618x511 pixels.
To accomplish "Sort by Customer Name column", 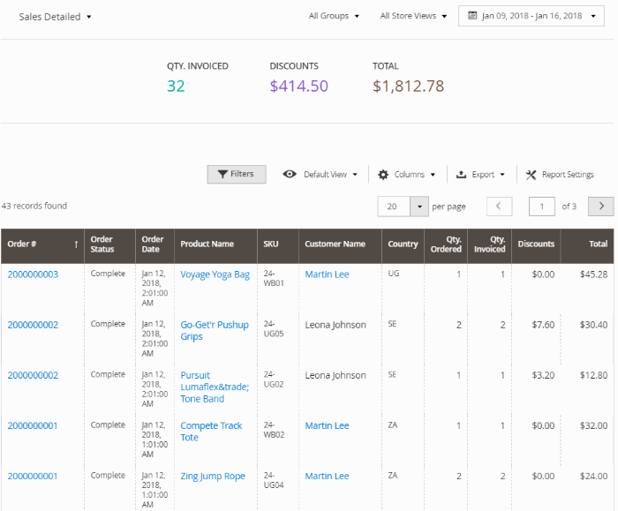I will click(x=340, y=244).
